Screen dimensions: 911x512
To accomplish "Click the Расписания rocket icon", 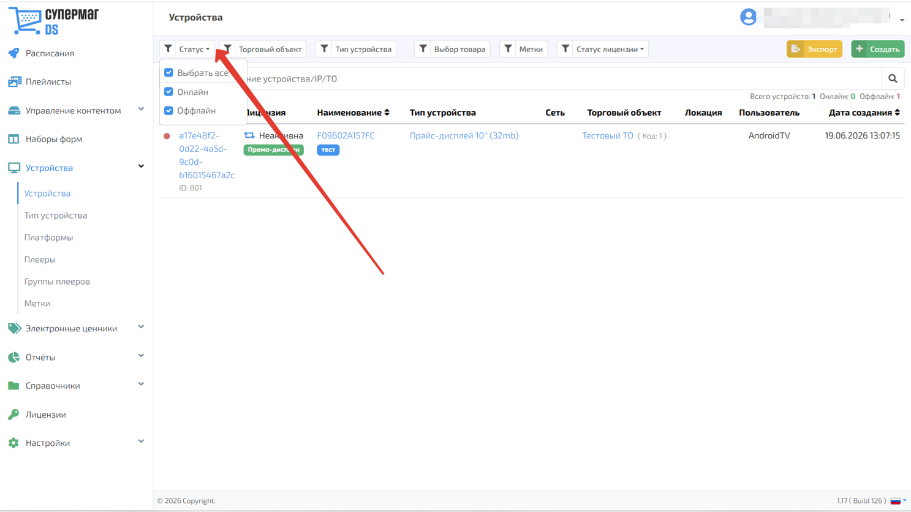I will (13, 53).
